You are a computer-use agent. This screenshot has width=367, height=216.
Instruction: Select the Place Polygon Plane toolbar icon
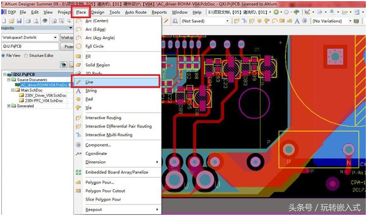289,21
